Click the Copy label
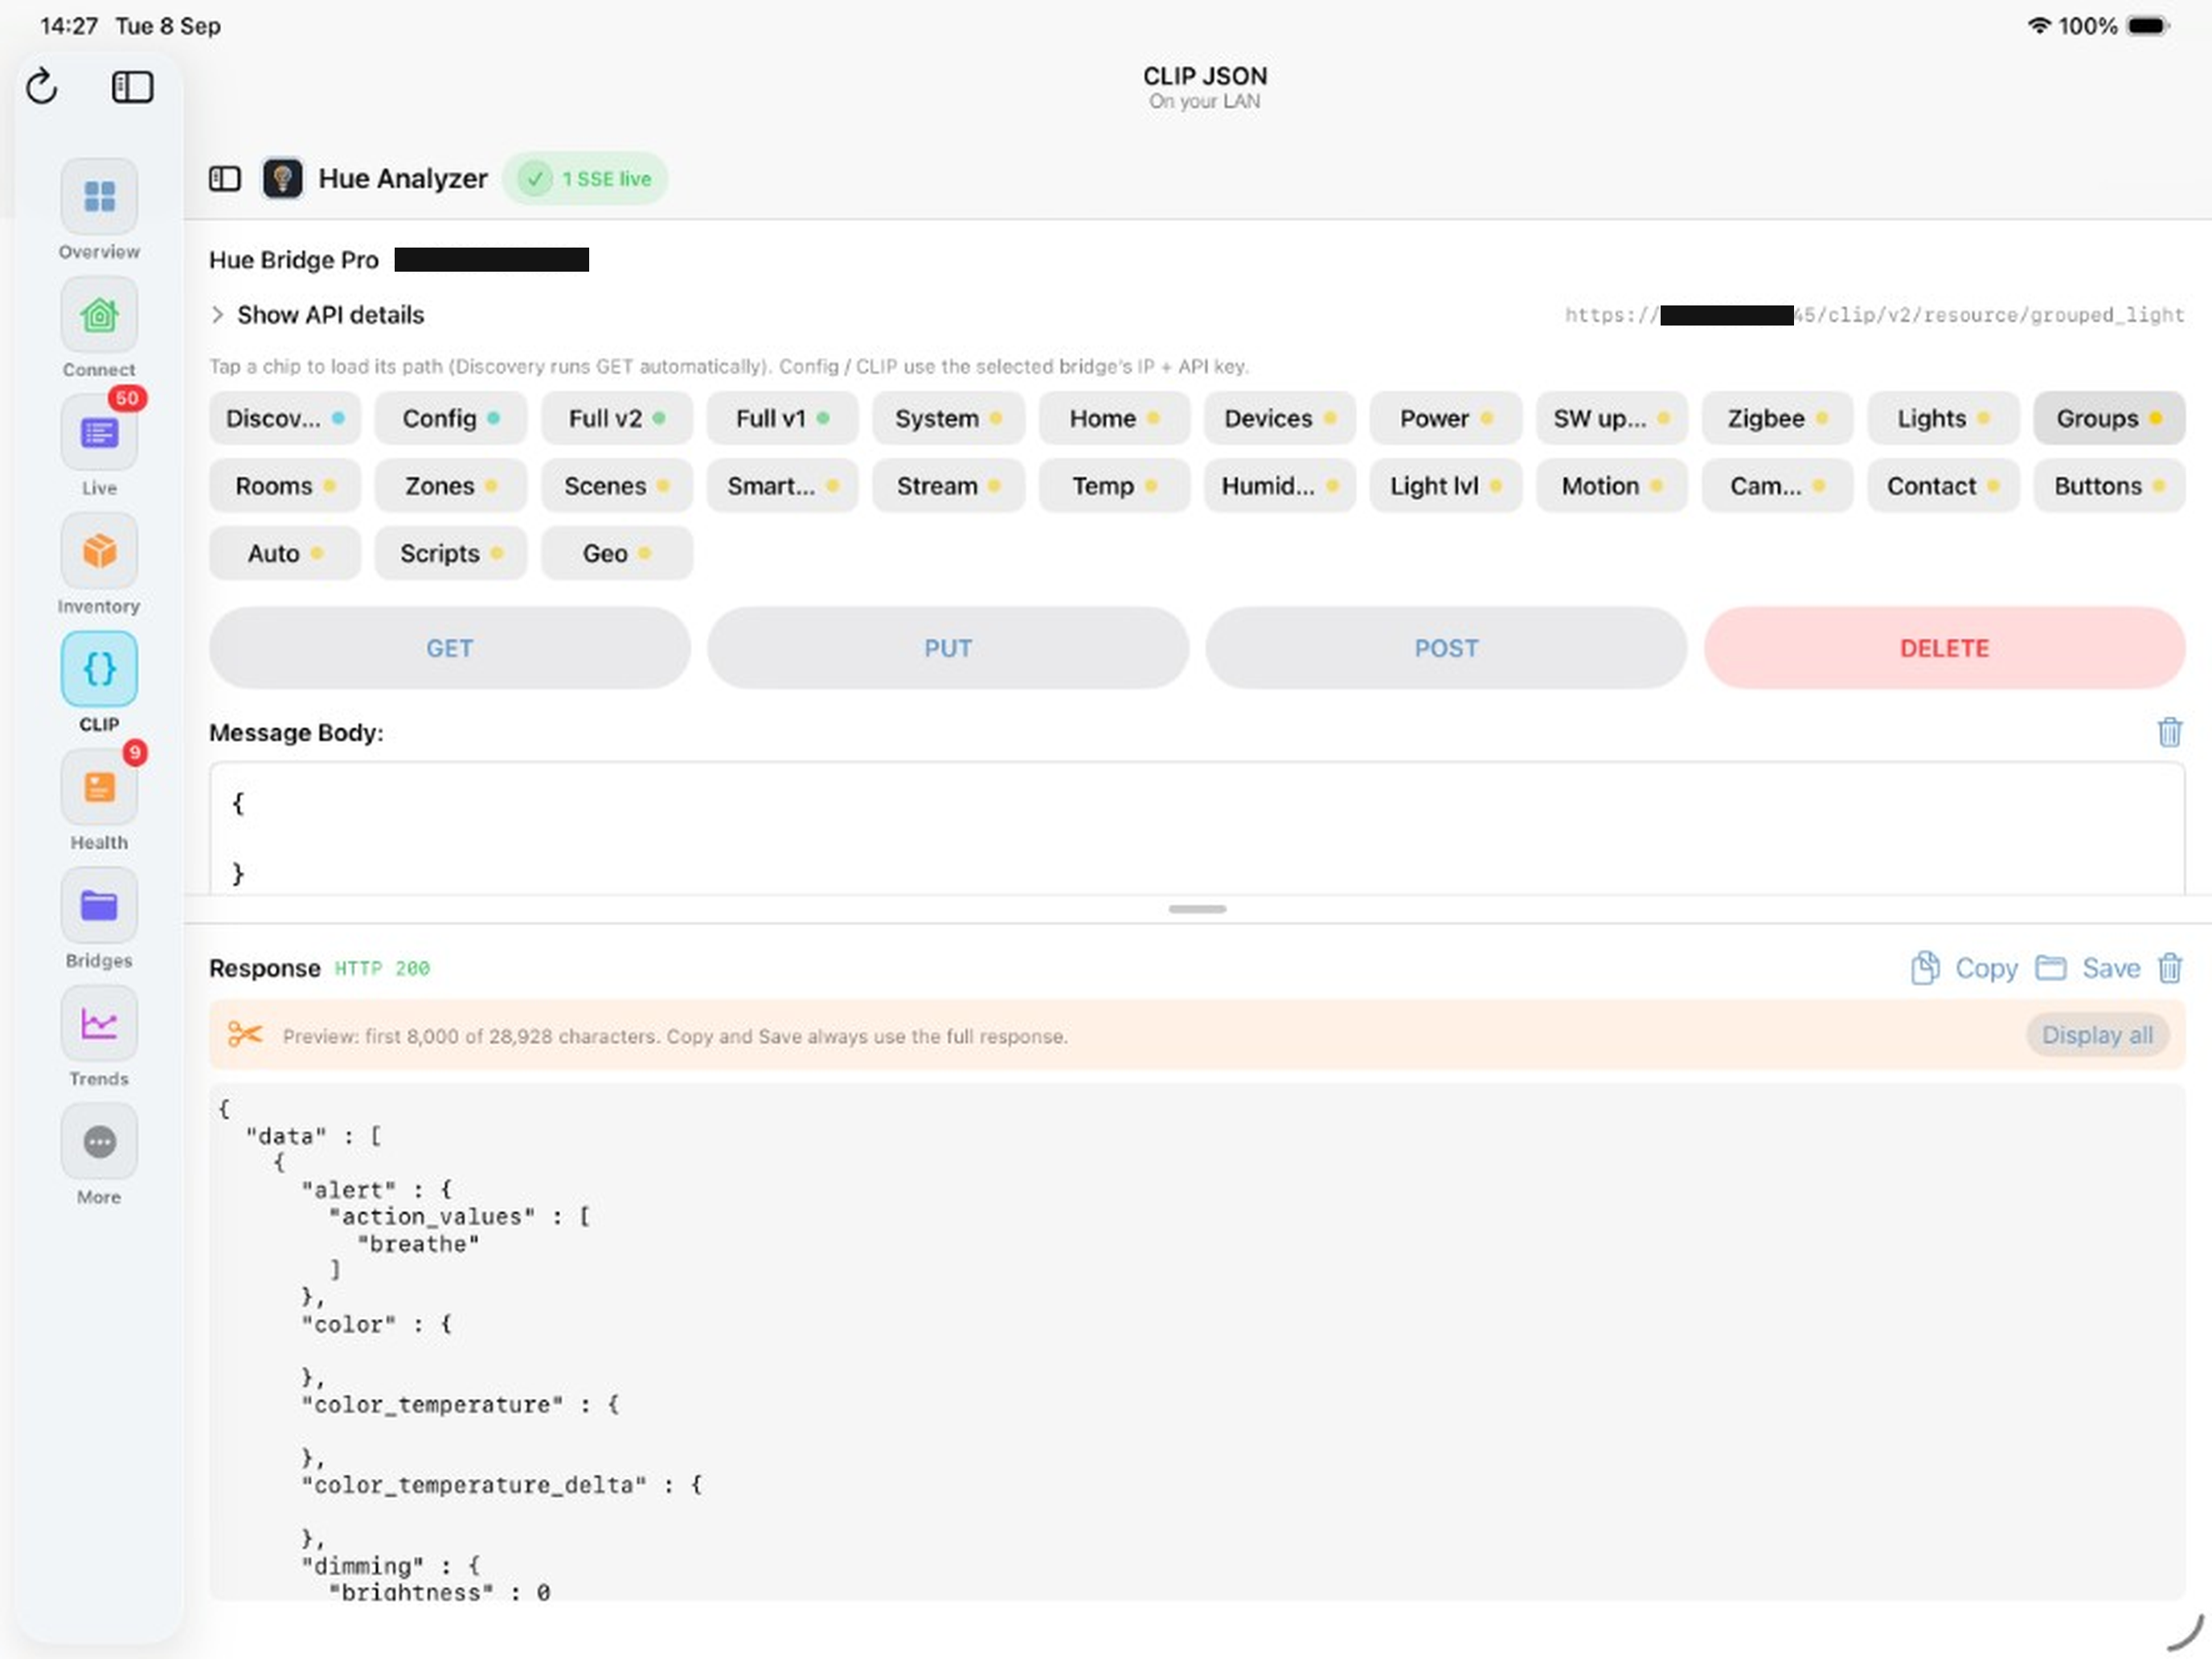Image resolution: width=2212 pixels, height=1659 pixels. 1985,968
